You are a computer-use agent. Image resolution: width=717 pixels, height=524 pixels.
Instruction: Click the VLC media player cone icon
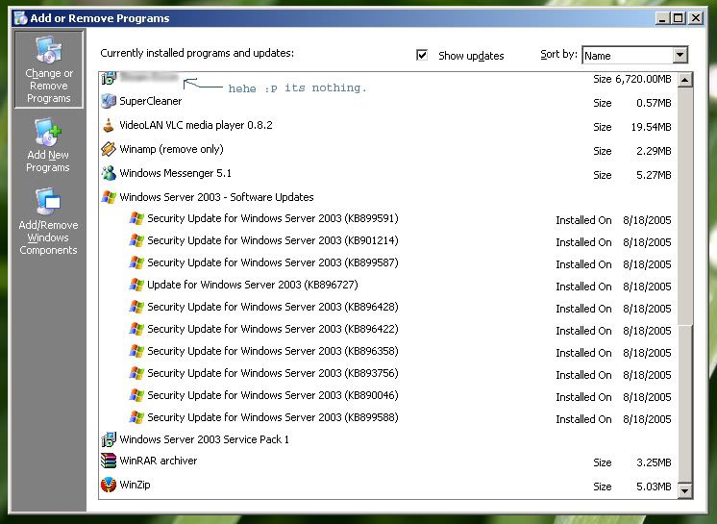tap(109, 125)
